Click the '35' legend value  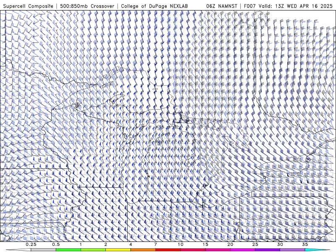(x=305, y=244)
